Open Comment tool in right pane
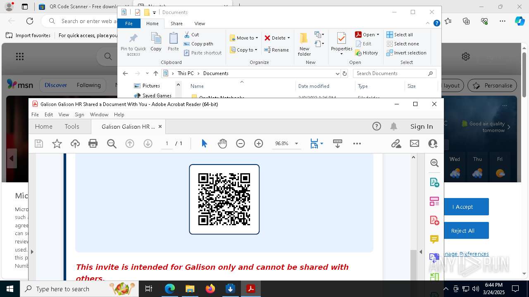 (x=434, y=239)
